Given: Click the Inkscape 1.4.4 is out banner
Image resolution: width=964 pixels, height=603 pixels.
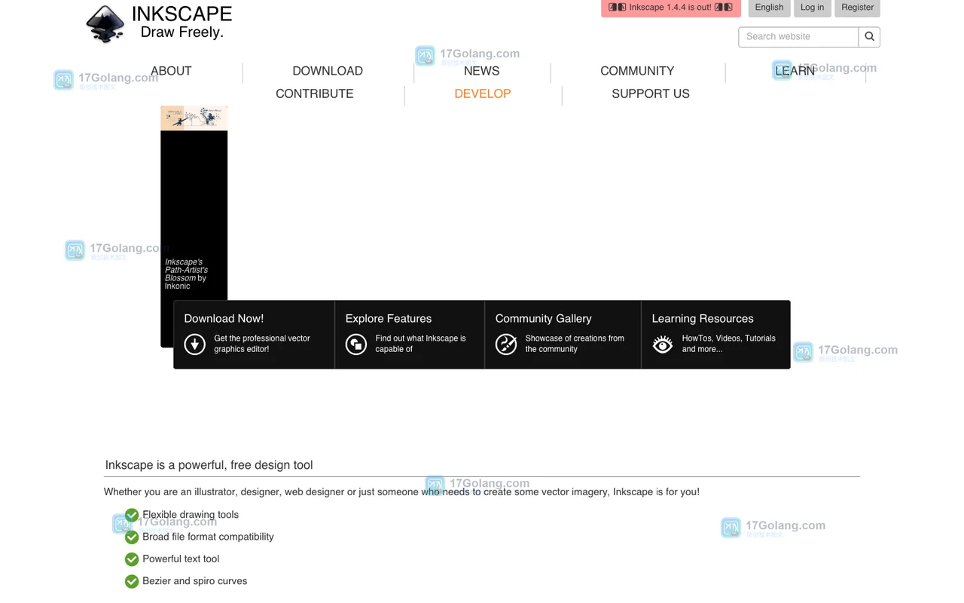Looking at the screenshot, I should [x=671, y=8].
